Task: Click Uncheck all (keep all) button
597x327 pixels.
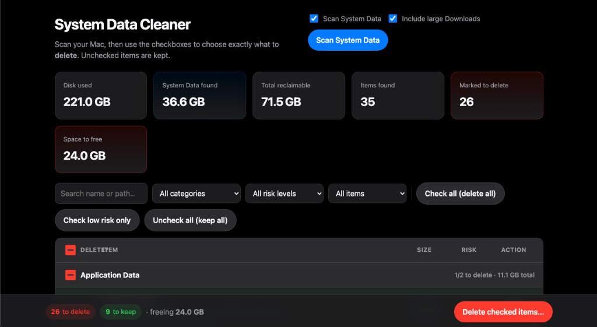Action: [x=191, y=220]
